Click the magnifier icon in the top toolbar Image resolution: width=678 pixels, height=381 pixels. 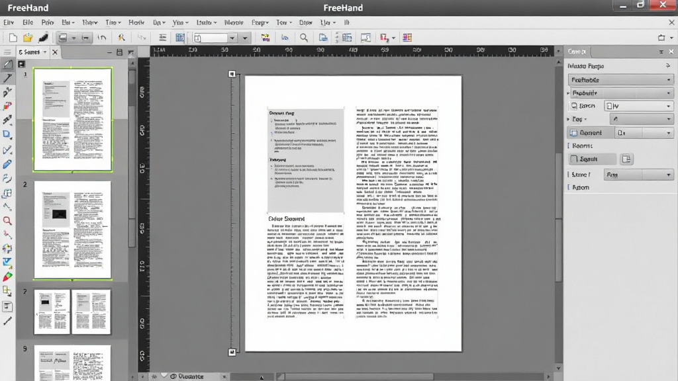coord(304,38)
